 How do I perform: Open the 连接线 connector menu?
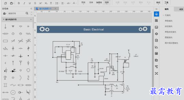(99, 2)
